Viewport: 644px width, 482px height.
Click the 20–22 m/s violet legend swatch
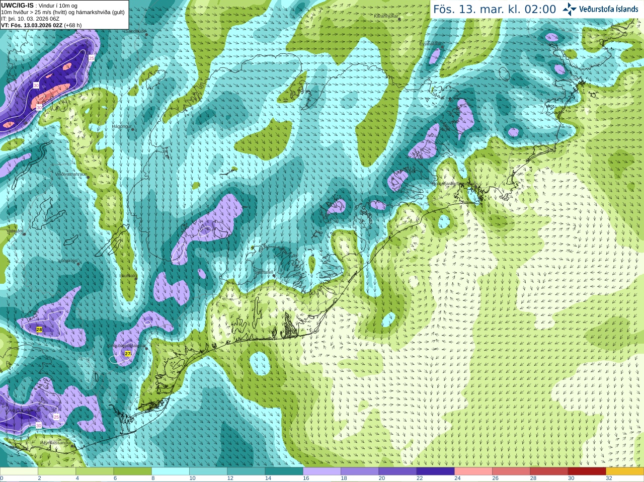[x=397, y=471]
